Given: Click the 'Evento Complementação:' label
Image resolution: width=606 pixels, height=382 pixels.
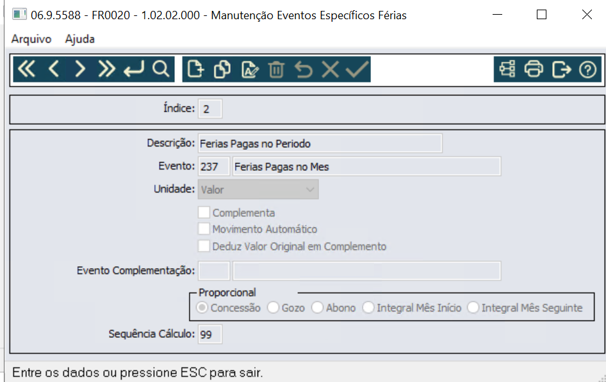Looking at the screenshot, I should coord(136,271).
